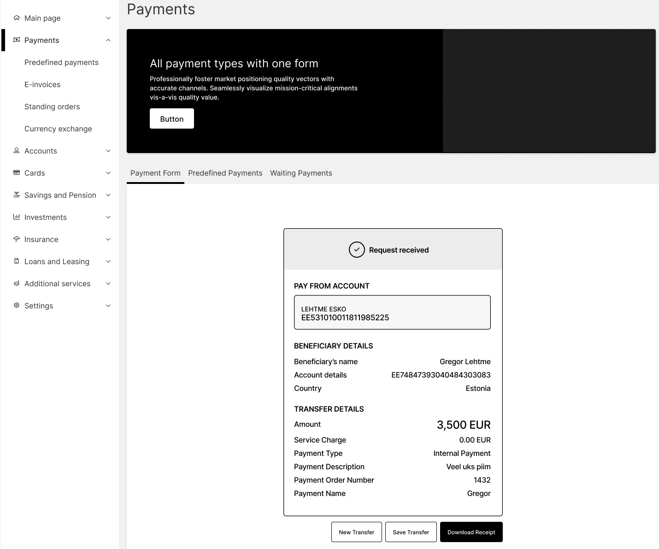Collapse the Payments section chevron

[108, 40]
